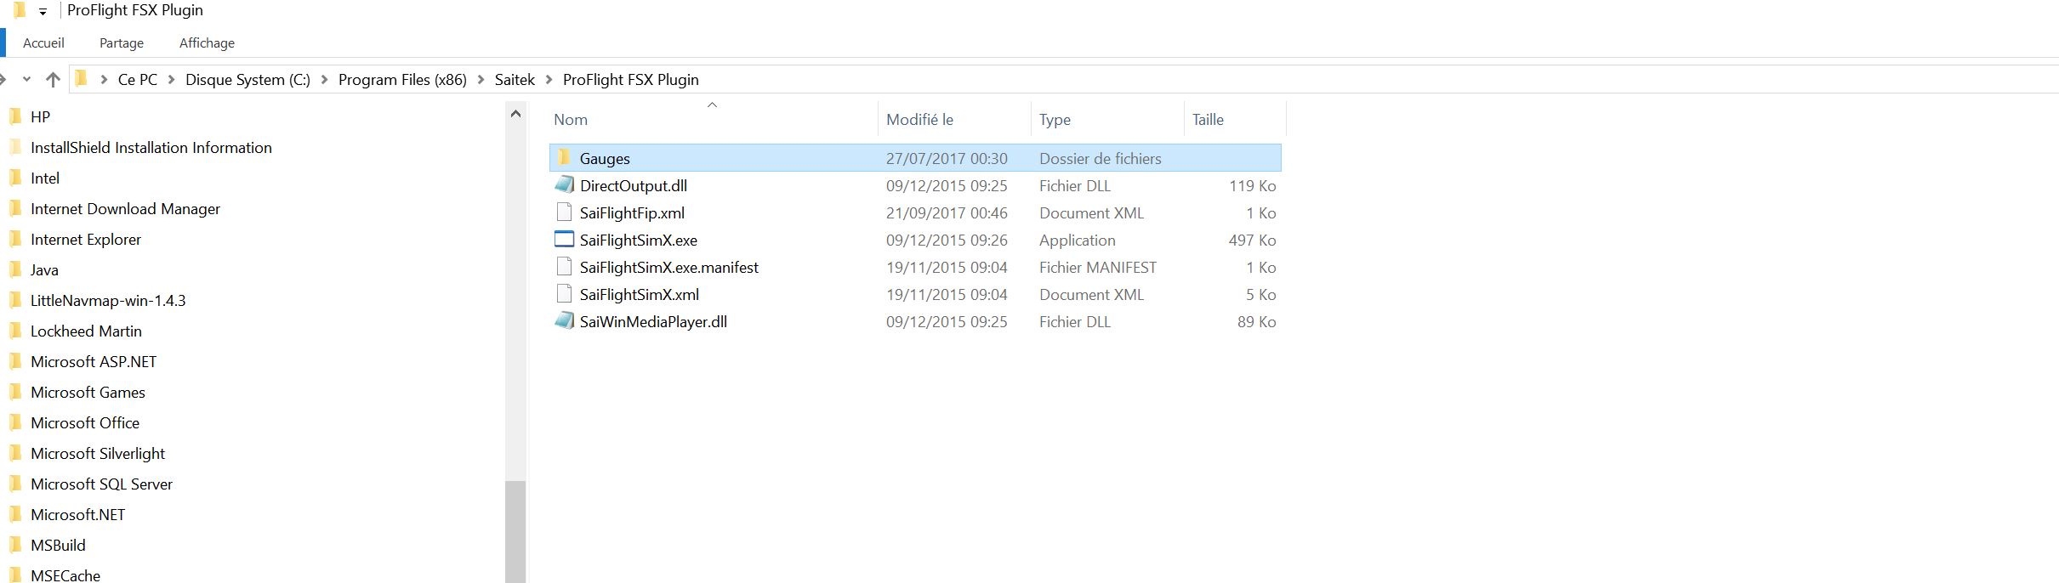Go up one folder level with the up arrow
This screenshot has height=583, width=2059.
(x=53, y=79)
